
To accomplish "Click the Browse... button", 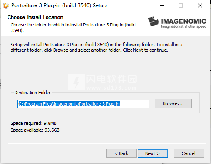I will click(x=173, y=103).
